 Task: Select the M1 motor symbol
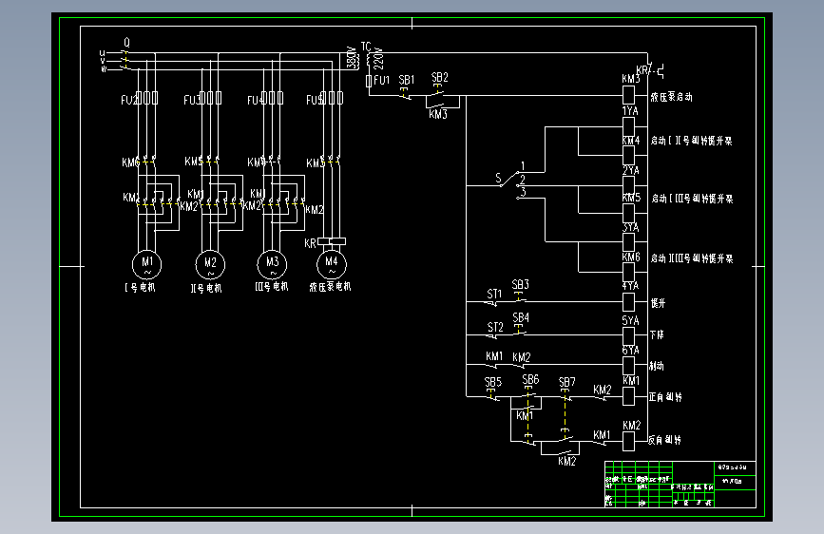point(146,264)
